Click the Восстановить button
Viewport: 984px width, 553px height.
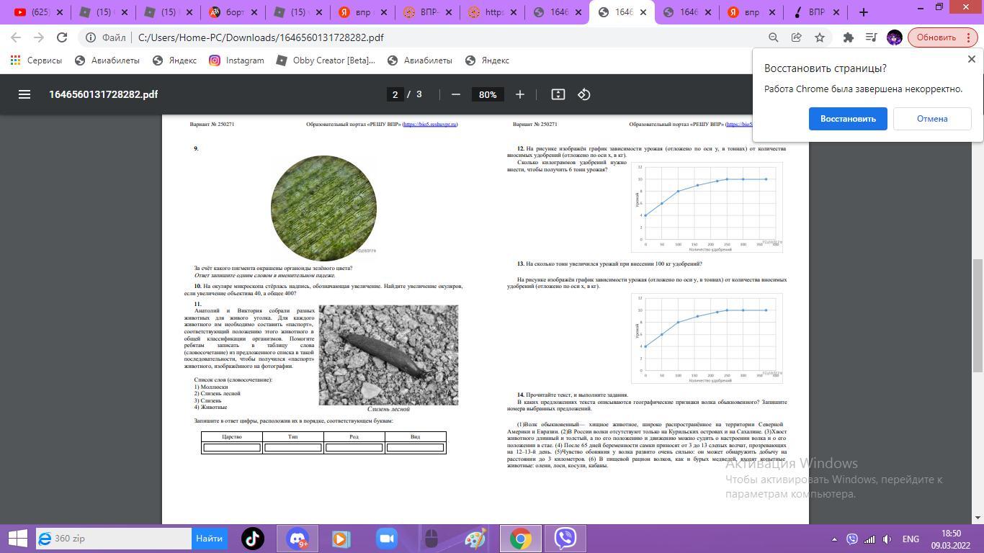[847, 119]
